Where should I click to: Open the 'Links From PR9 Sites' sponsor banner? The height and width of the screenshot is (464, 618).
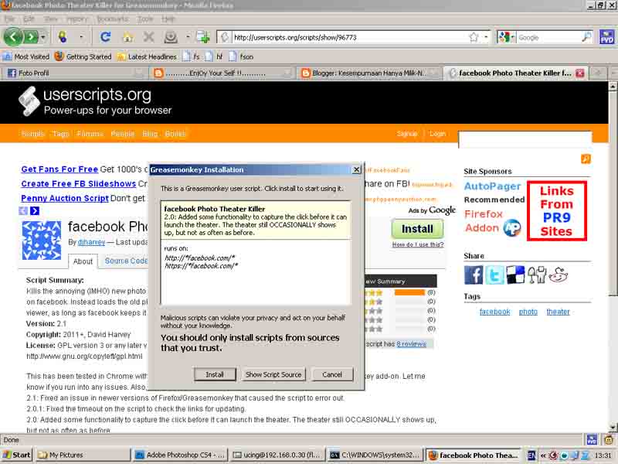click(x=556, y=210)
